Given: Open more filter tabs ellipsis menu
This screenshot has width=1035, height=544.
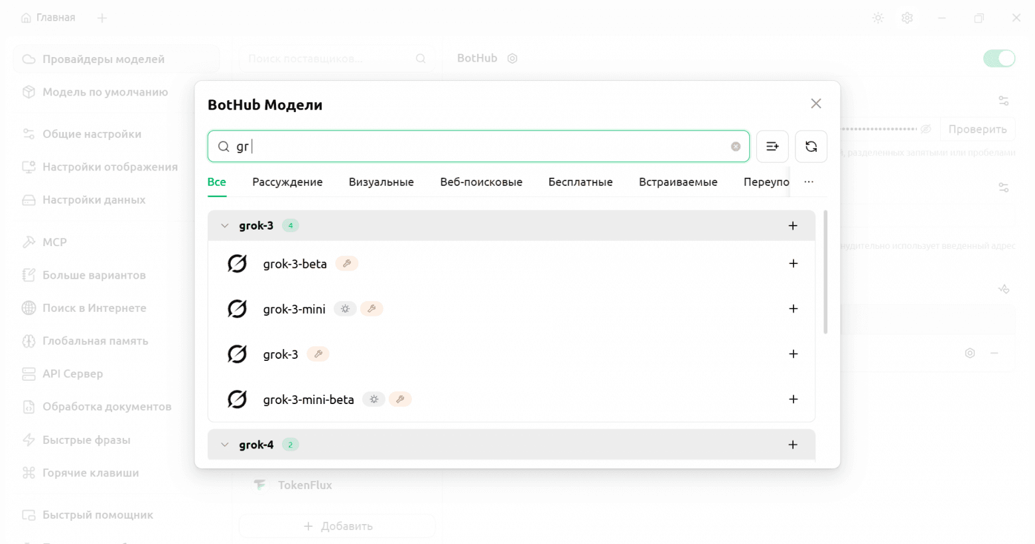Looking at the screenshot, I should (809, 182).
